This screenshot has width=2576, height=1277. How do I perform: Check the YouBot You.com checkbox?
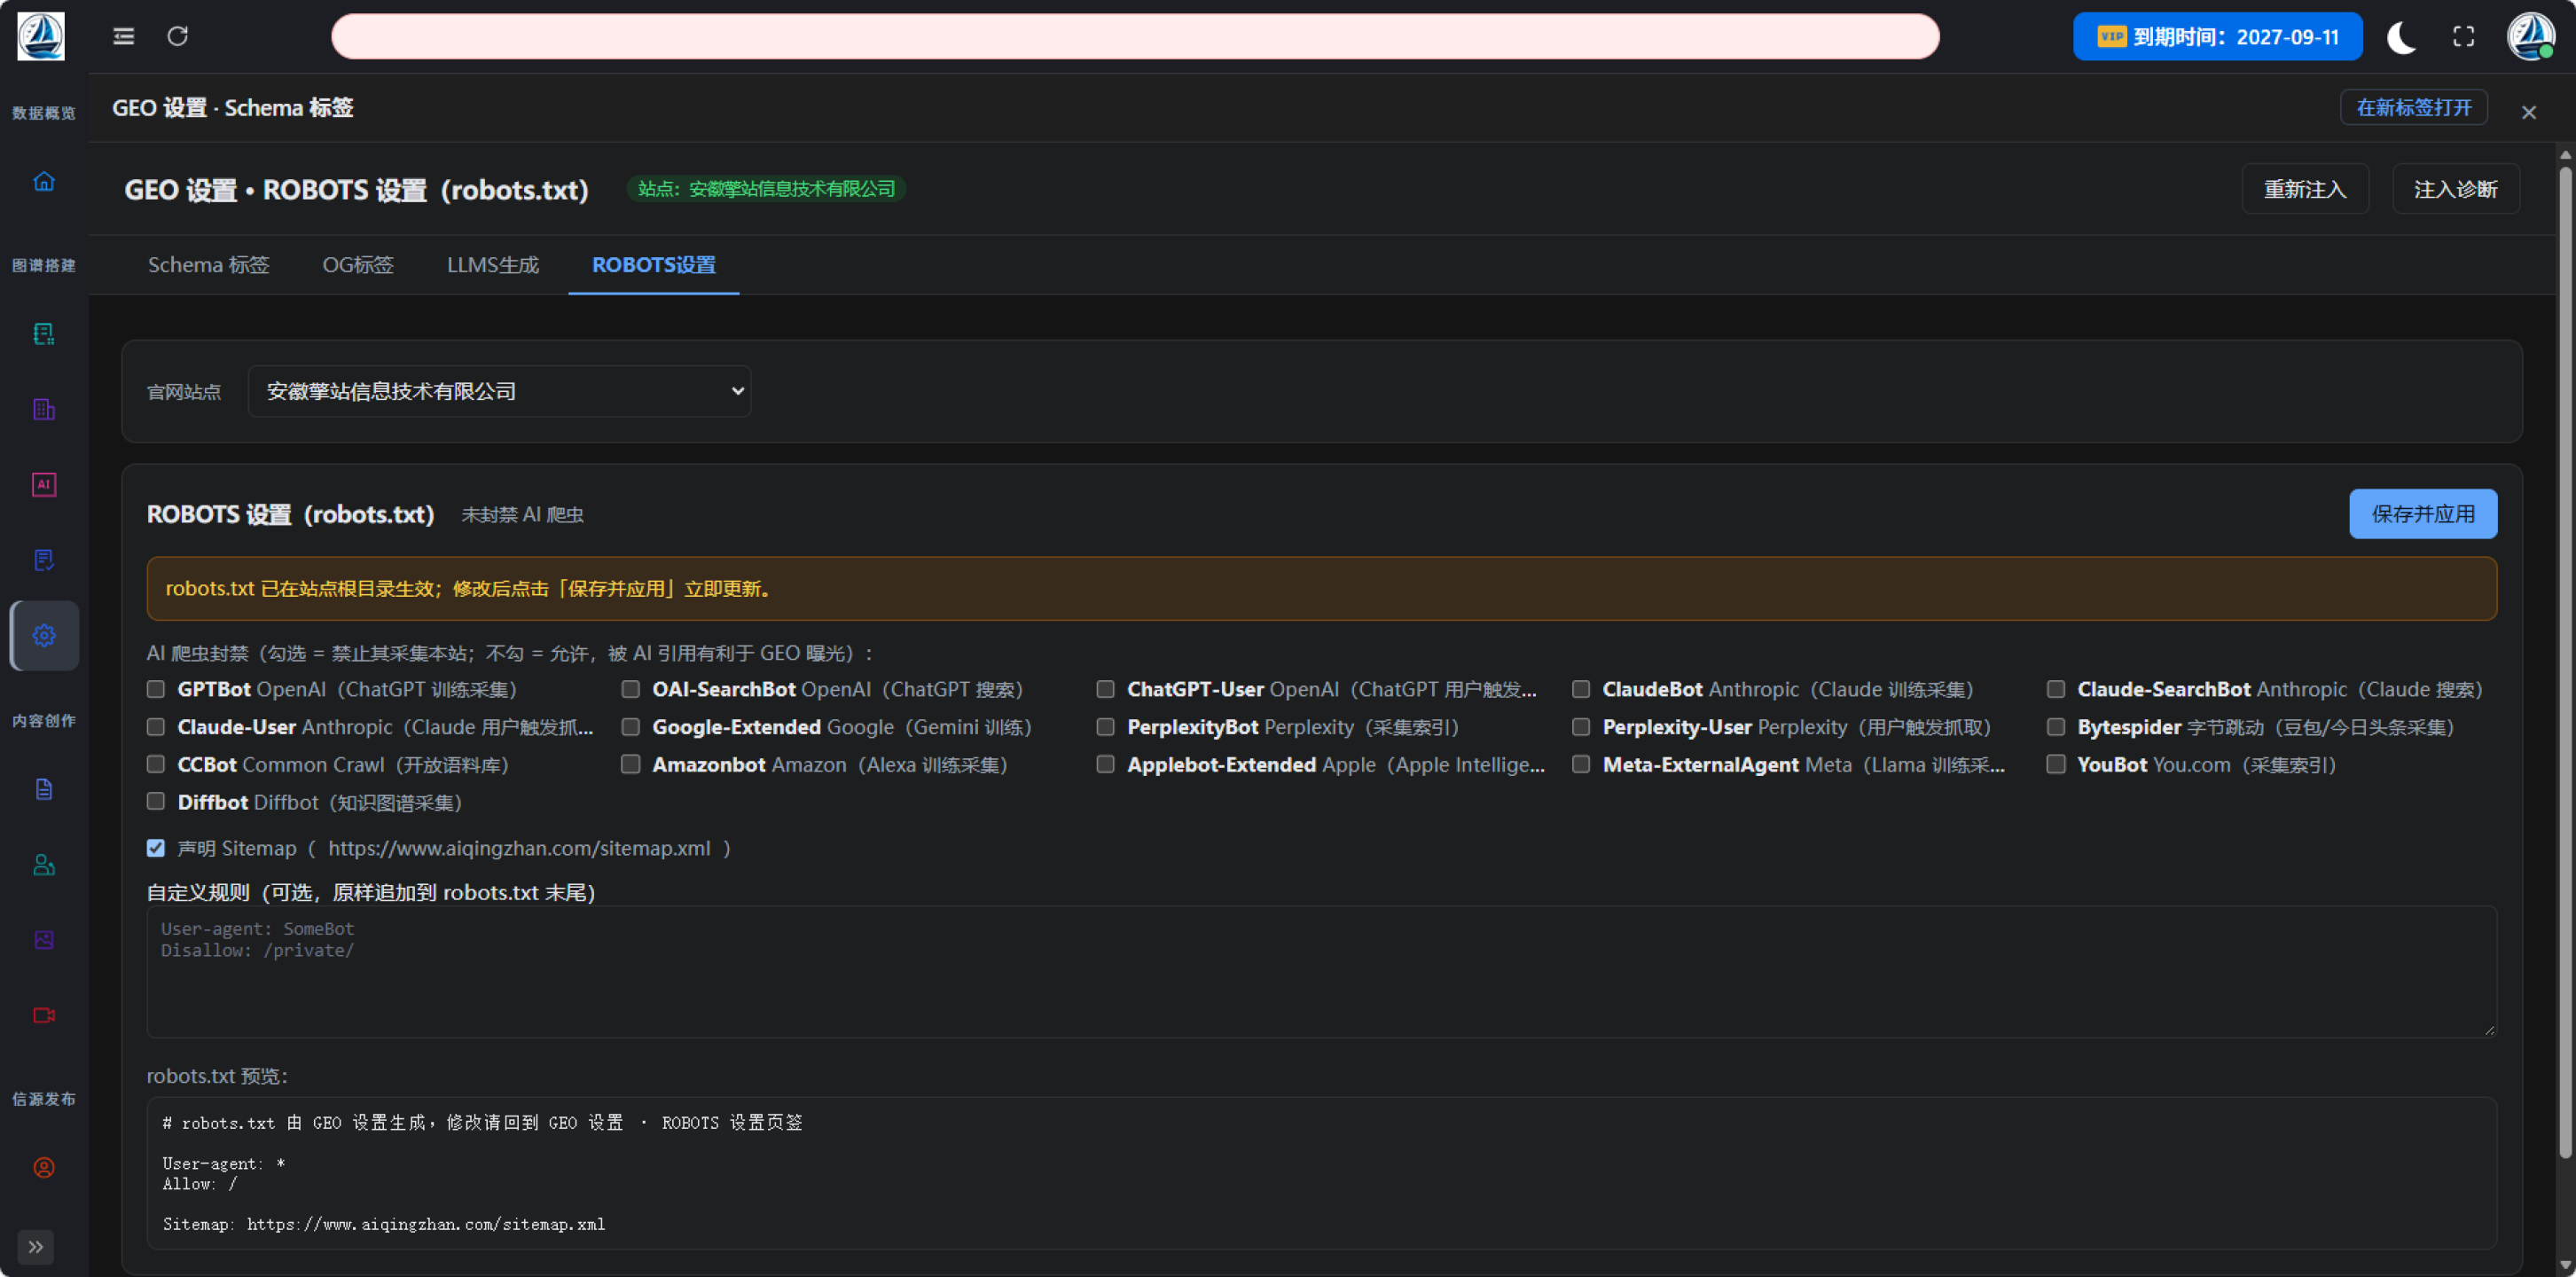[x=2056, y=765]
